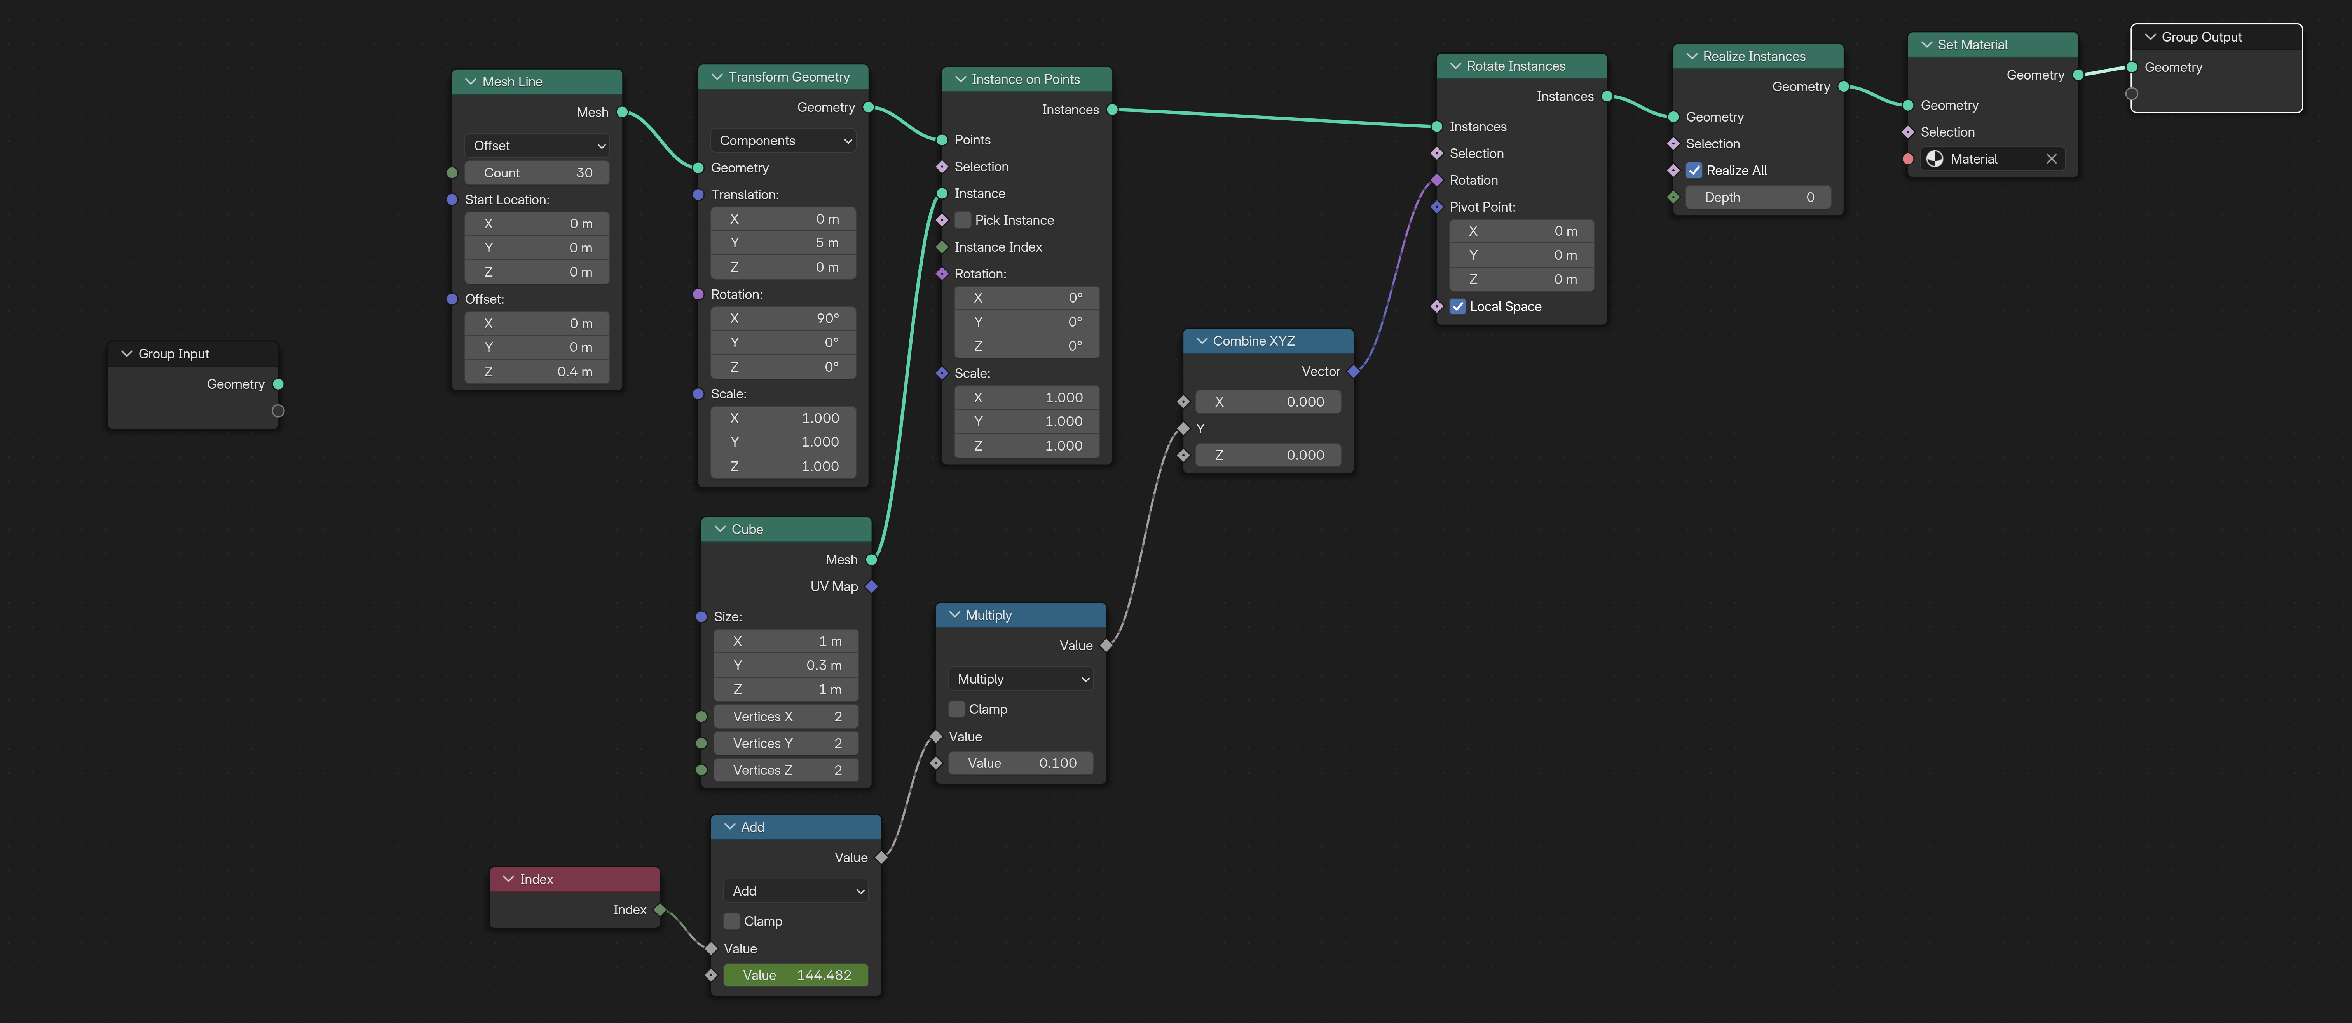This screenshot has height=1023, width=2352.
Task: Click the Instances output socket of Instance on Points
Action: [x=1112, y=110]
